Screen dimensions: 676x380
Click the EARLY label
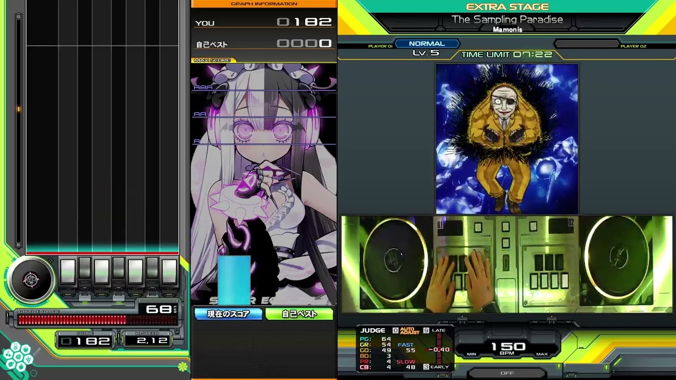coord(439,367)
